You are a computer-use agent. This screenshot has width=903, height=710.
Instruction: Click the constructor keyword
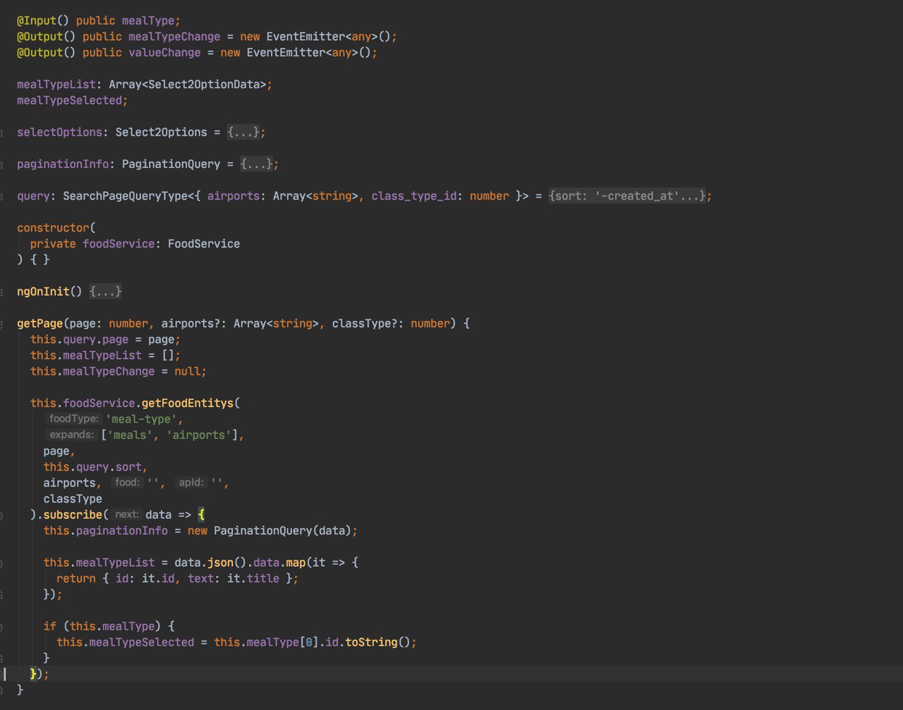click(53, 227)
